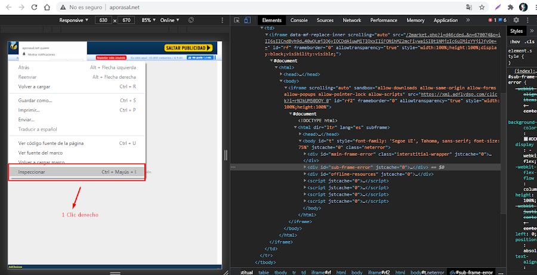Choose Guardar como... in context menu

pos(77,101)
